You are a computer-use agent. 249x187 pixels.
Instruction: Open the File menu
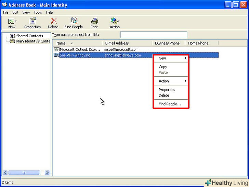6,12
